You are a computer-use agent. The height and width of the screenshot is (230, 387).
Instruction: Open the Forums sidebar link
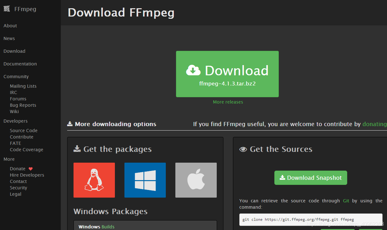pos(18,99)
